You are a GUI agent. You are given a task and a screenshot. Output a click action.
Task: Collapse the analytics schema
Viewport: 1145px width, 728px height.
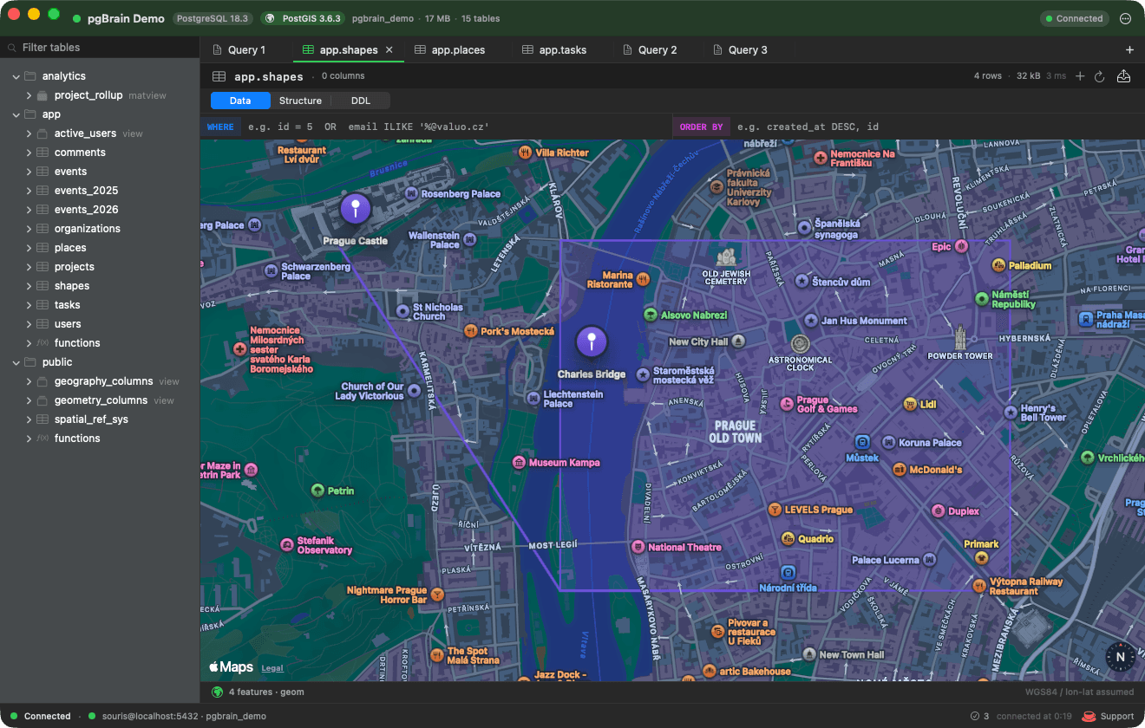pyautogui.click(x=16, y=76)
